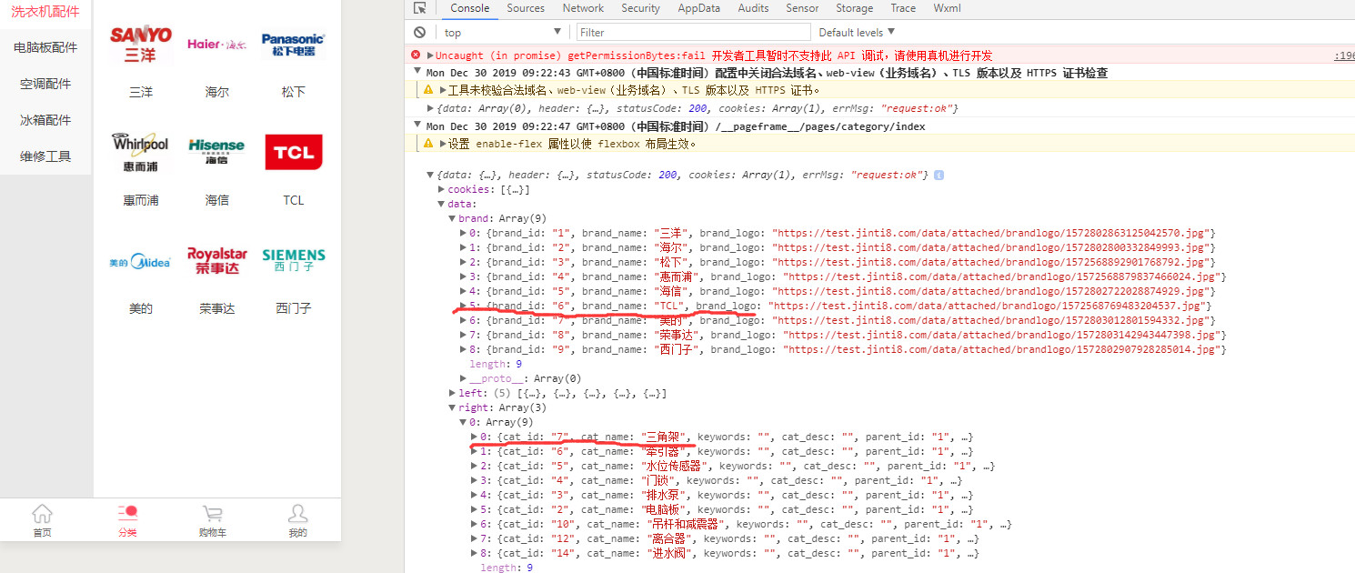Select the 分类 category tab icon
Viewport: 1355px width, 573px height.
point(127,514)
